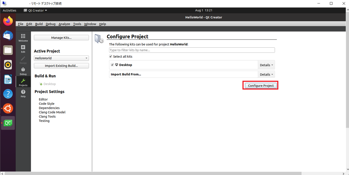Image resolution: width=349 pixels, height=175 pixels.
Task: Click Import Existing Build button
Action: [61, 66]
